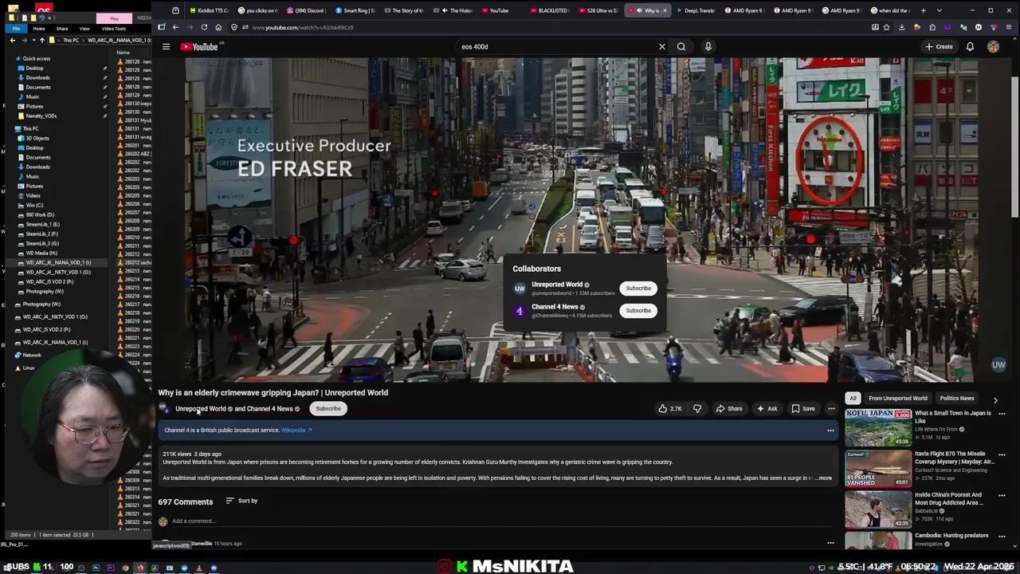Screen dimensions: 1020x574
Task: Reload the browser page
Action: (204, 27)
